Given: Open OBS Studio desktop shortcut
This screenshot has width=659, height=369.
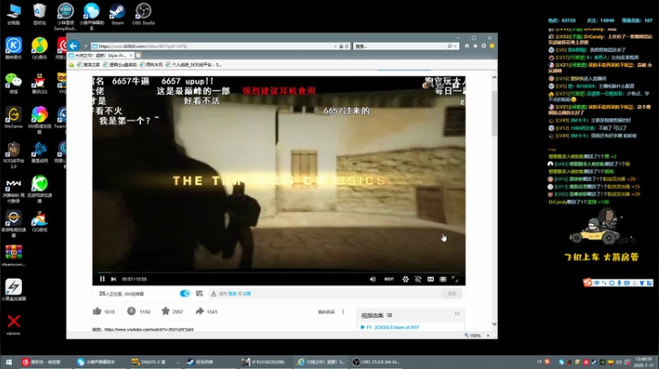Looking at the screenshot, I should pyautogui.click(x=144, y=14).
